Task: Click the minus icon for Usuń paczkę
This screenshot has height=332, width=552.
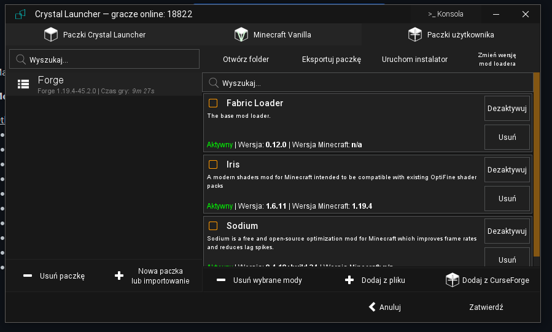Action: (x=28, y=276)
